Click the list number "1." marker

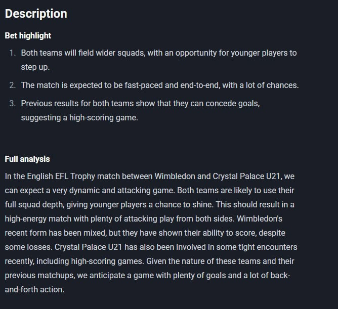(x=13, y=53)
